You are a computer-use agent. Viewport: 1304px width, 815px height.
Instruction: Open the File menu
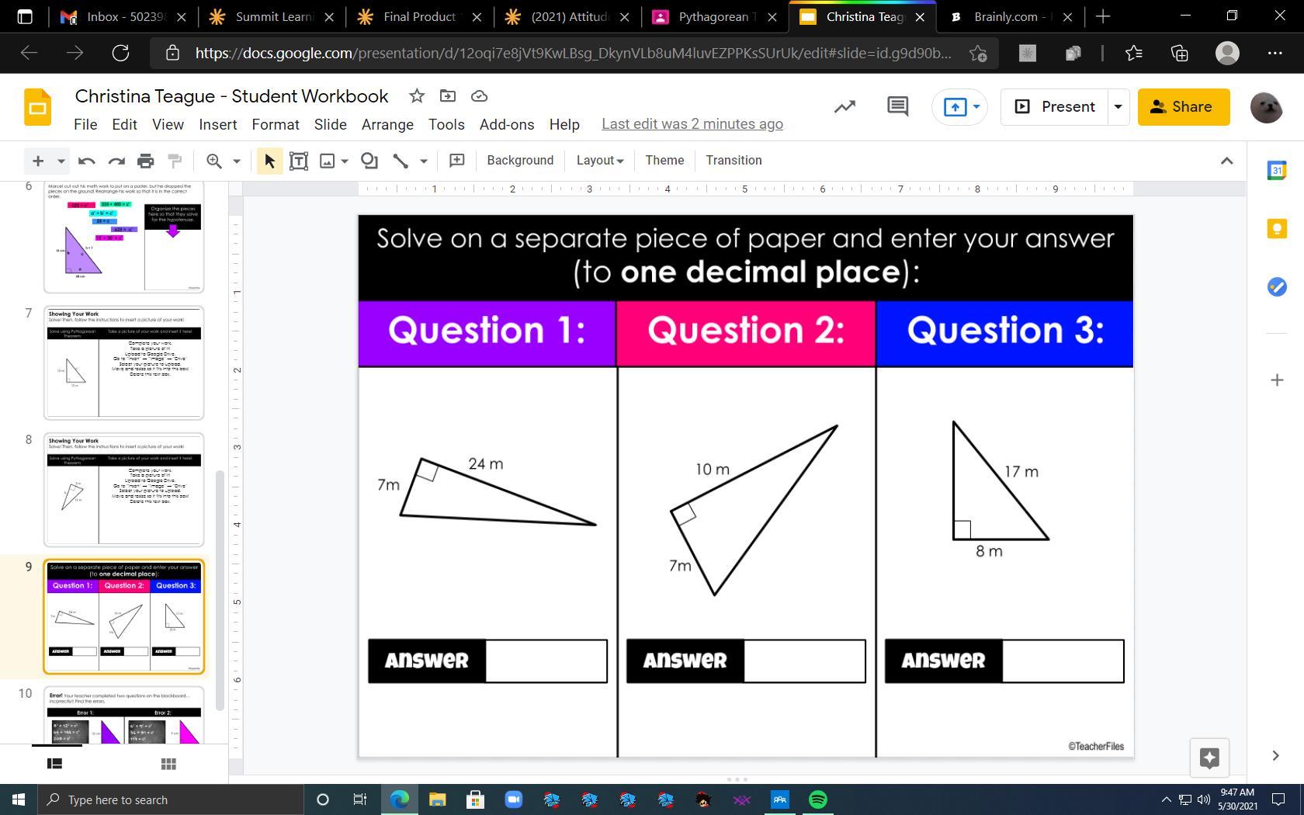point(85,124)
